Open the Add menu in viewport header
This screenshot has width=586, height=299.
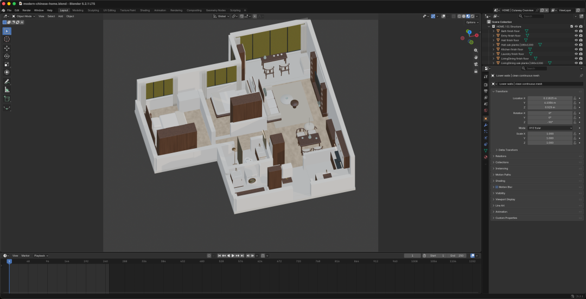(60, 16)
